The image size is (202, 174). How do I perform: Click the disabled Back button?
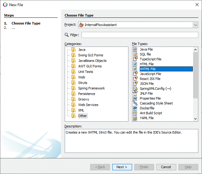coord(100,167)
